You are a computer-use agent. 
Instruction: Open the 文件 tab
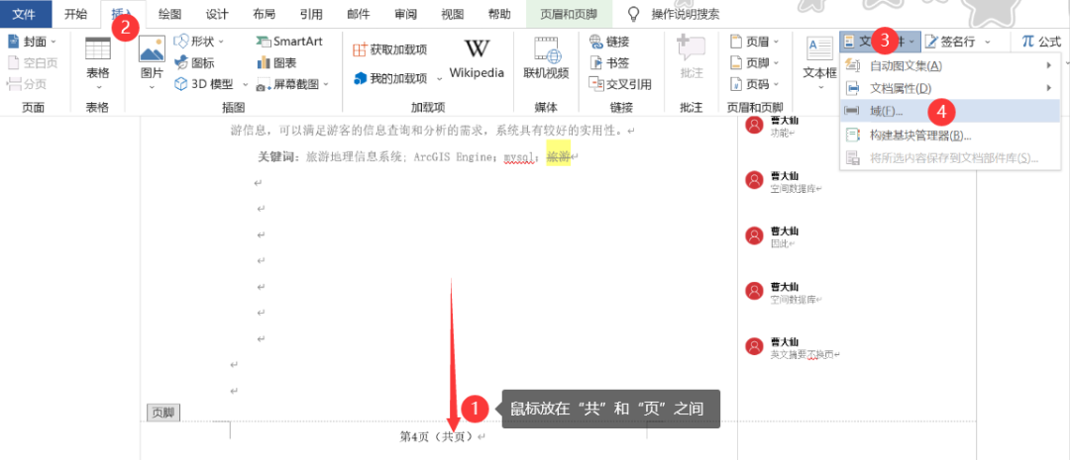tap(26, 14)
